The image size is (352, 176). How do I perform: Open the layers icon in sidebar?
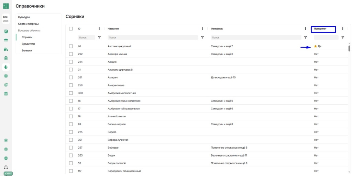pos(6,40)
